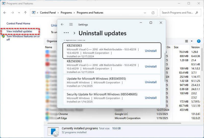Open the Settings hamburger navigation menu
This screenshot has width=204, height=138.
[71, 24]
